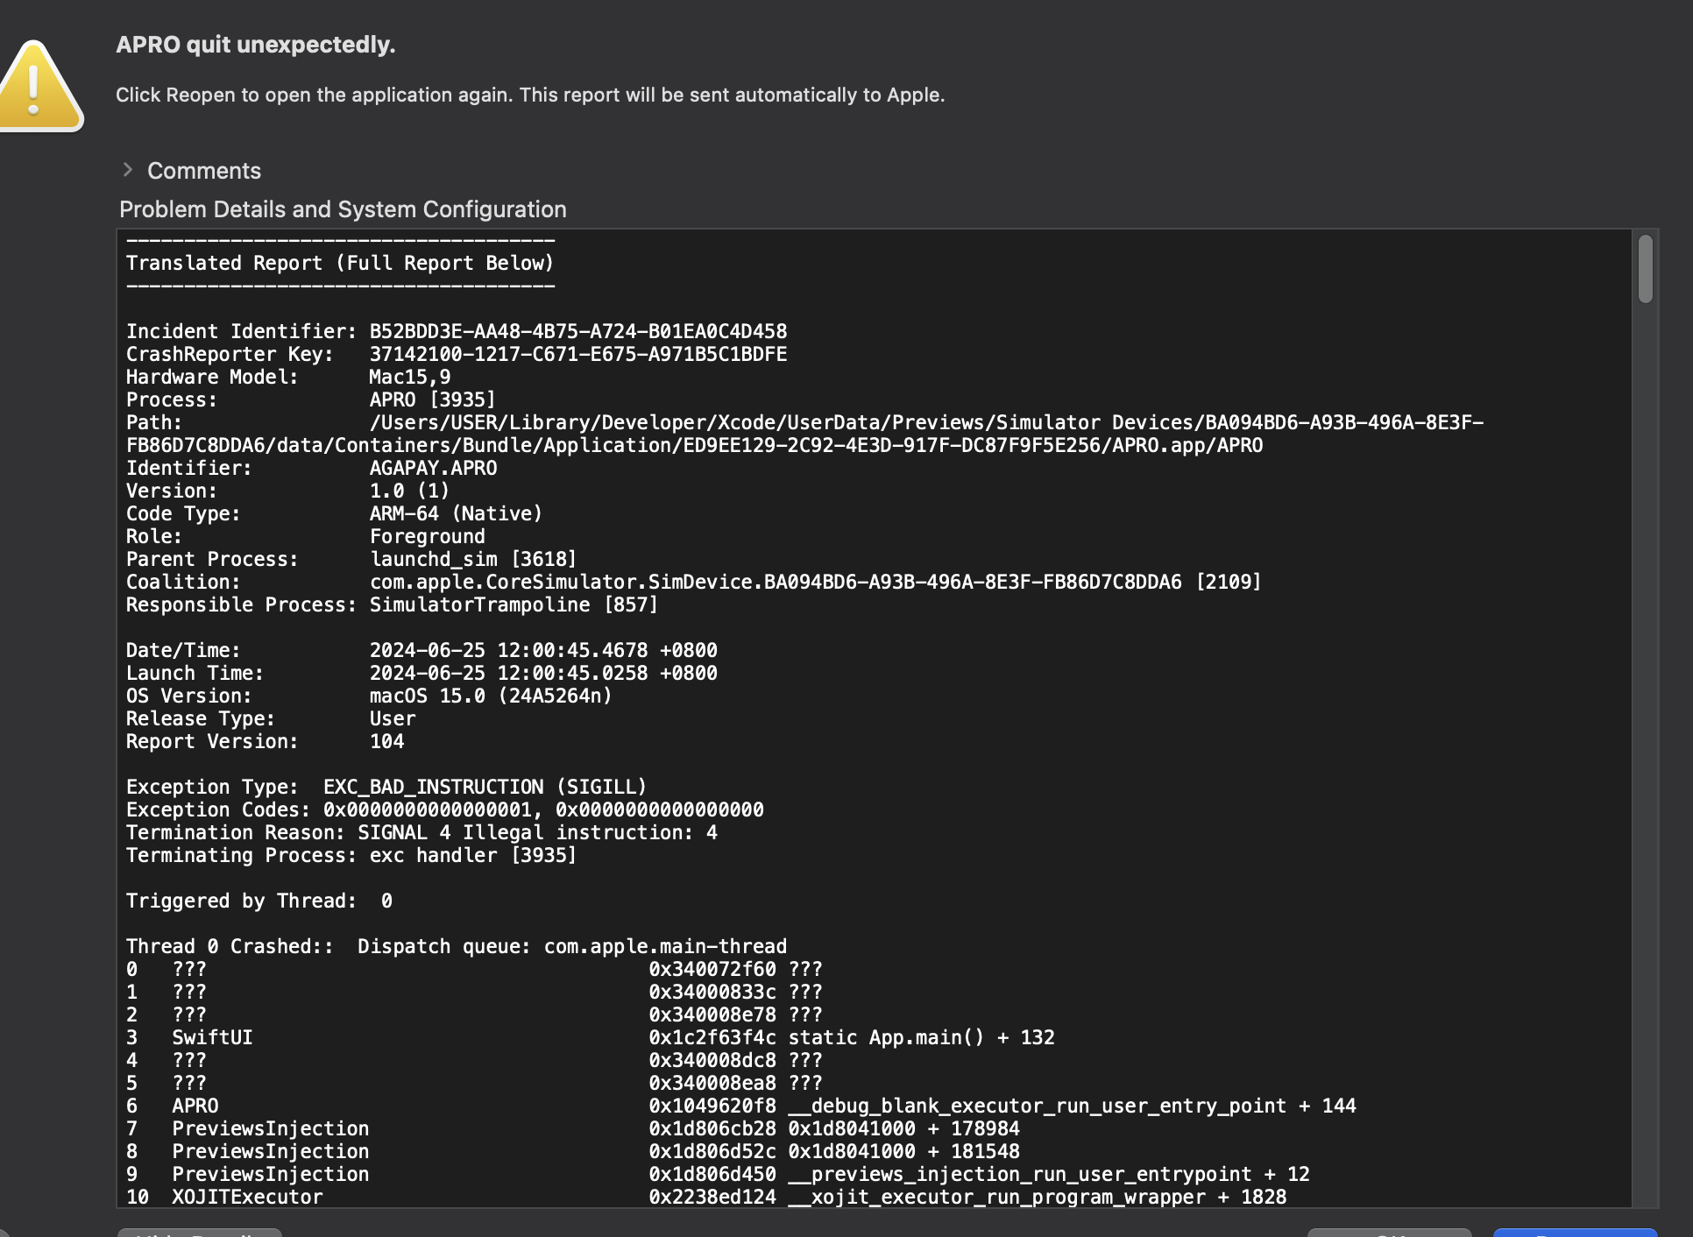Image resolution: width=1693 pixels, height=1237 pixels.
Task: Click the 'Translated Report (Full Report Below)' header
Action: [x=340, y=263]
